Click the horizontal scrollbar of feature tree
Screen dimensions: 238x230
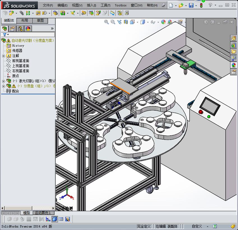28,208
